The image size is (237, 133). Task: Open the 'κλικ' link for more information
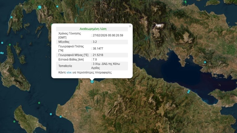(x=69, y=72)
